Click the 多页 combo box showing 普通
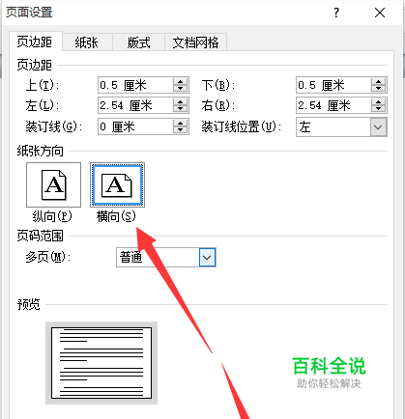 pos(166,257)
